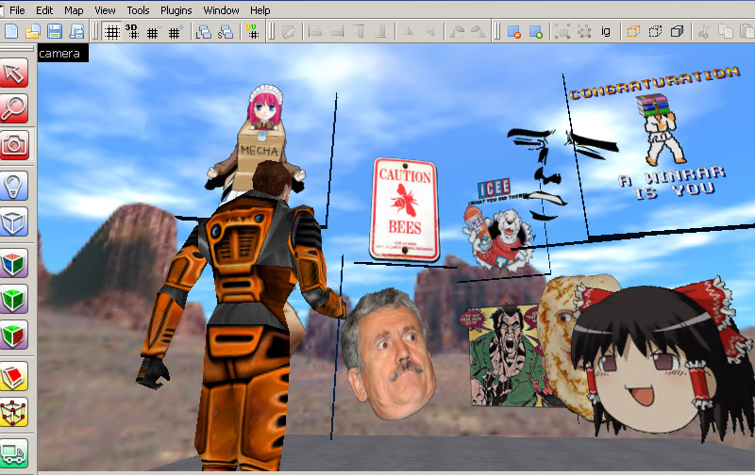Open the Window menu

(221, 10)
